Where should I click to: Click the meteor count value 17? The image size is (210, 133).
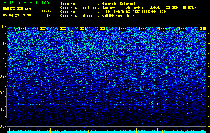tap(48, 15)
